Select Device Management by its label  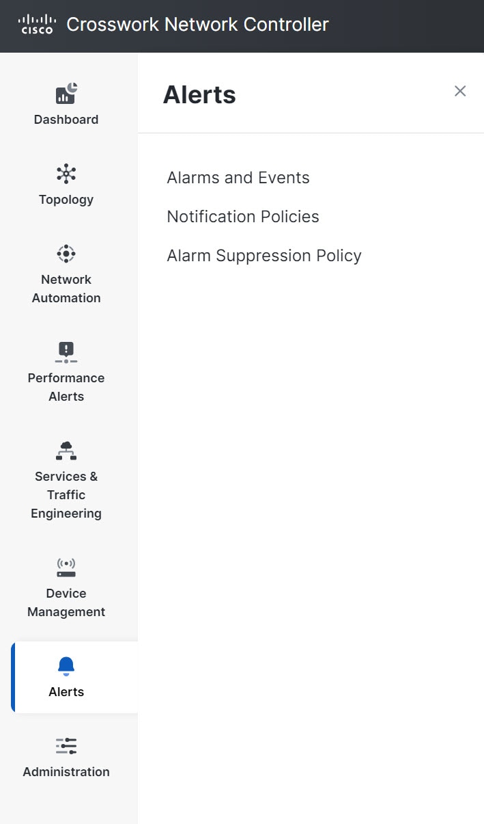click(x=66, y=602)
